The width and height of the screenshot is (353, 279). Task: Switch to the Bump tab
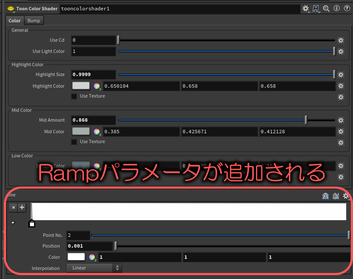coord(34,21)
